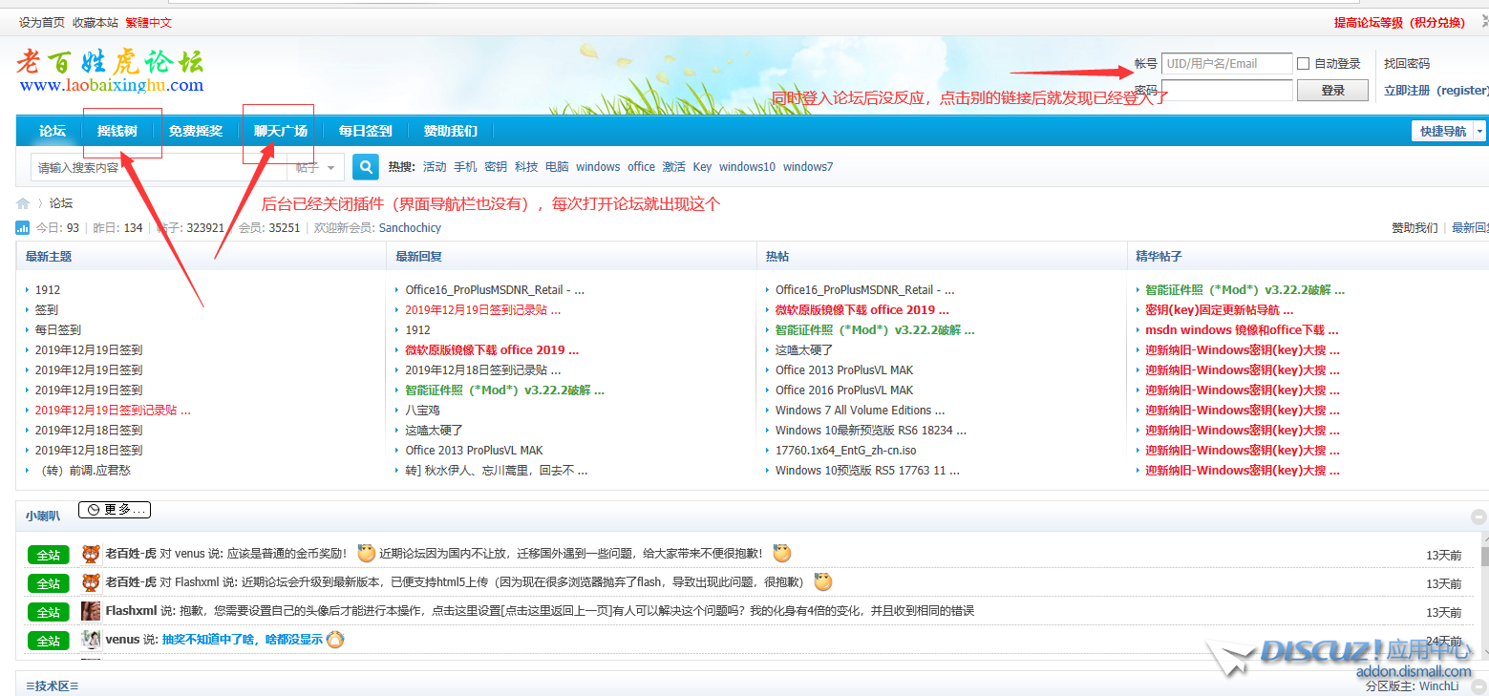Open the 摇钱树 navigation tab

(117, 131)
